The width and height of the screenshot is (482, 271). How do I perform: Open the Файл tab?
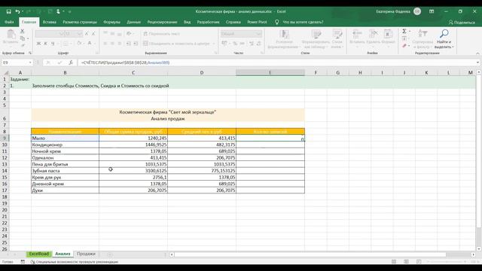point(9,22)
